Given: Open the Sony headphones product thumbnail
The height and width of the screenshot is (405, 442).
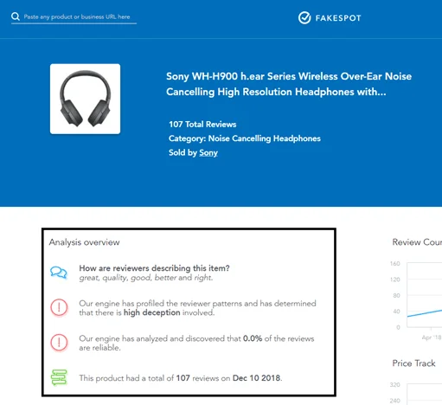Looking at the screenshot, I should (x=85, y=99).
